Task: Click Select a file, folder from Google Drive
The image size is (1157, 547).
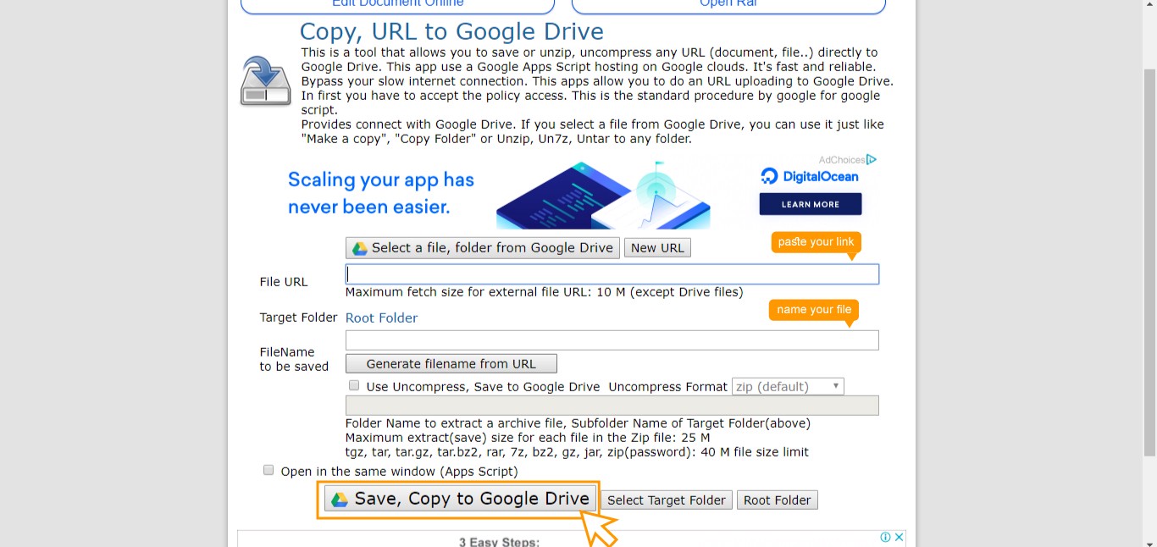Action: click(x=483, y=247)
